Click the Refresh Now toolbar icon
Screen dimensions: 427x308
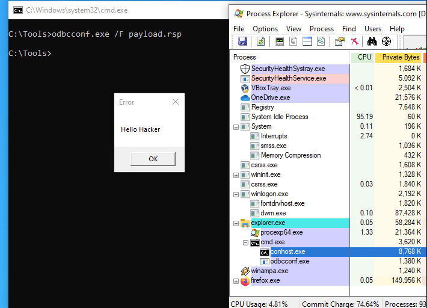pos(260,42)
